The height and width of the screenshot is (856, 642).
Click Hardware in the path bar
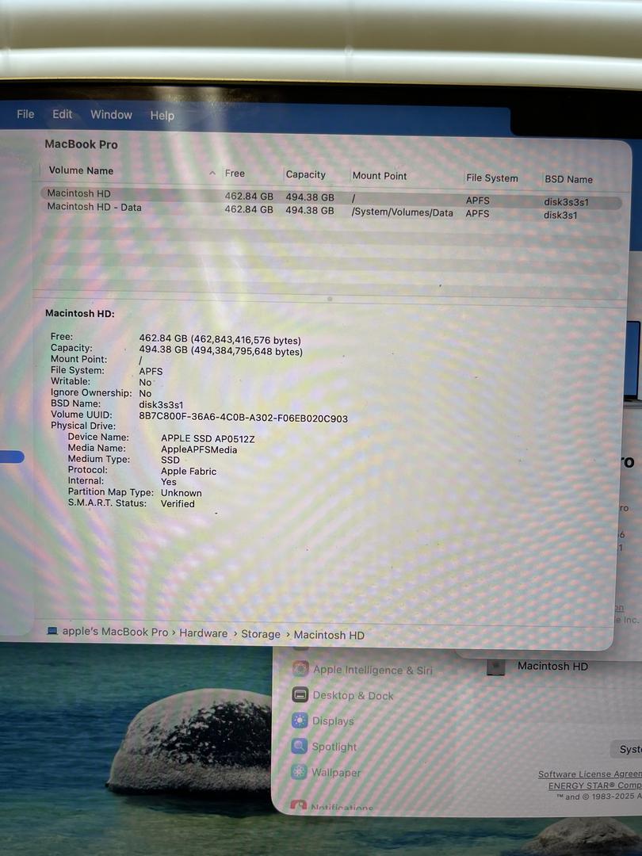click(203, 633)
